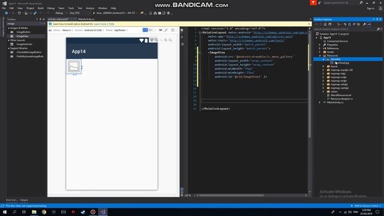This screenshot has height=216, width=384.
Task: Open Steam from the taskbar
Action: click(83, 212)
